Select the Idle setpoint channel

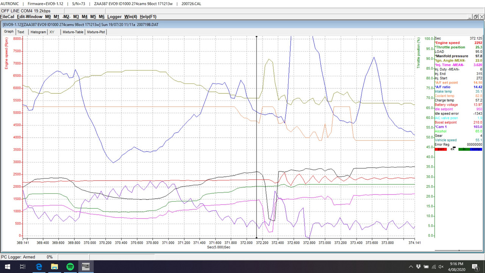[458, 109]
